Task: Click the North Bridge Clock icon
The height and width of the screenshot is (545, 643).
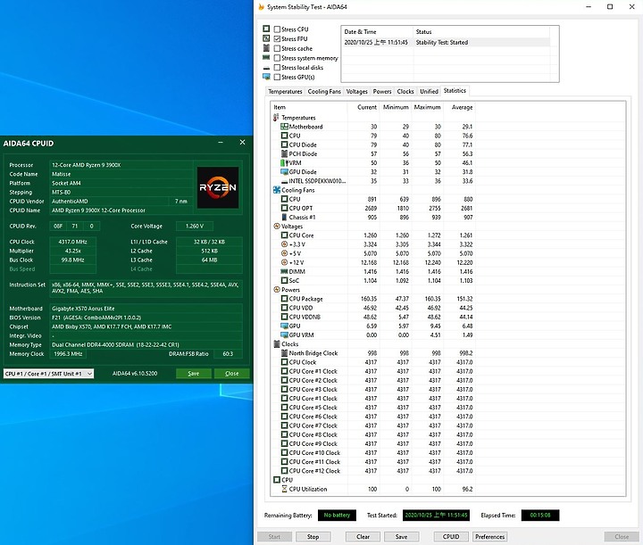Action: coord(284,353)
